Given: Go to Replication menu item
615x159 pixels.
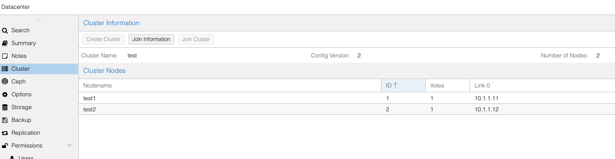Looking at the screenshot, I should 26,133.
